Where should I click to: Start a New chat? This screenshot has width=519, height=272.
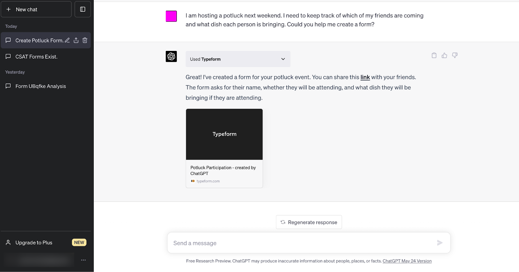pyautogui.click(x=36, y=9)
